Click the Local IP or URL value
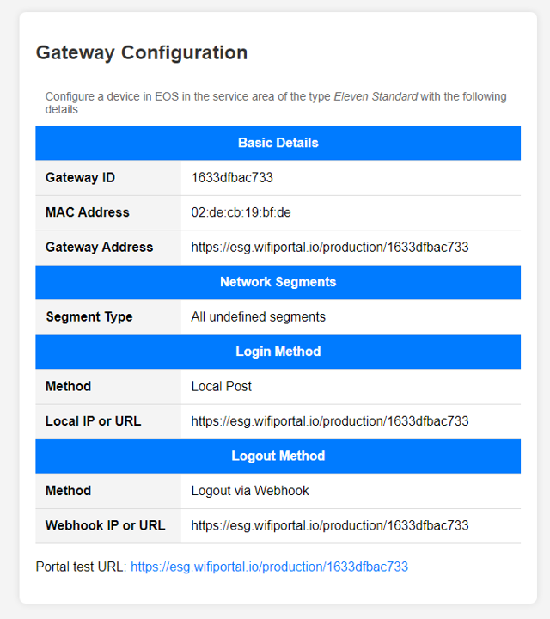This screenshot has height=619, width=550. 330,421
